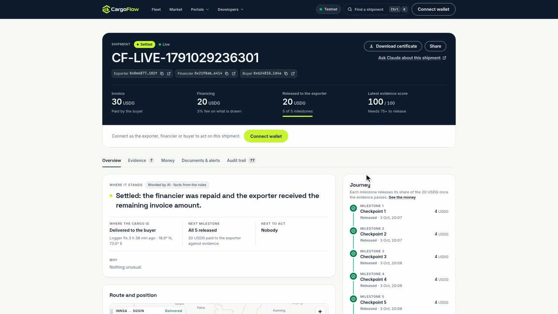Image resolution: width=558 pixels, height=314 pixels.
Task: Click the Worded by AI label
Action: pos(177,185)
